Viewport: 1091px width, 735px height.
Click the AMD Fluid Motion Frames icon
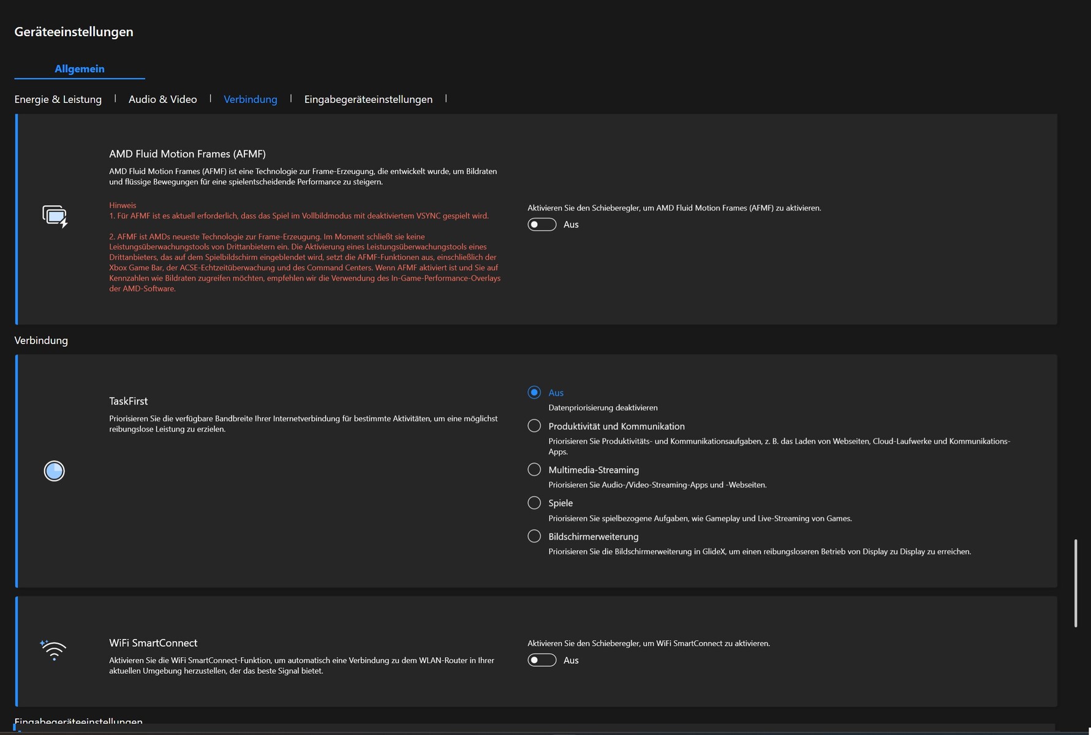pyautogui.click(x=55, y=216)
